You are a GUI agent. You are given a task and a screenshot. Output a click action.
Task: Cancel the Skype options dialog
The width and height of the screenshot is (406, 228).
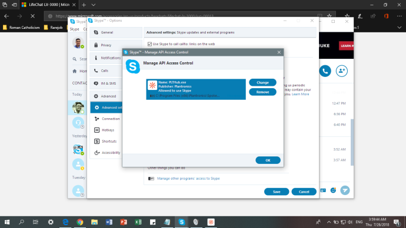(x=304, y=192)
